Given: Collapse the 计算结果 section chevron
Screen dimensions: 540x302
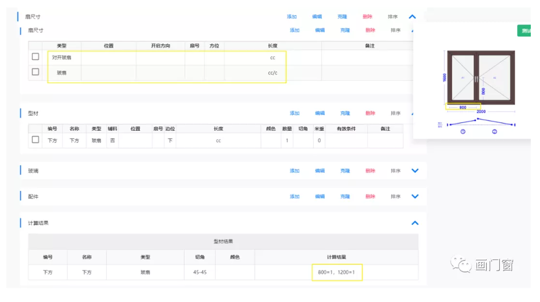Looking at the screenshot, I should (x=415, y=223).
